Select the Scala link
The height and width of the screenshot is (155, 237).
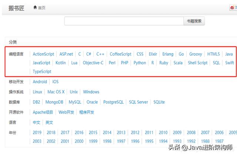pos(178,63)
